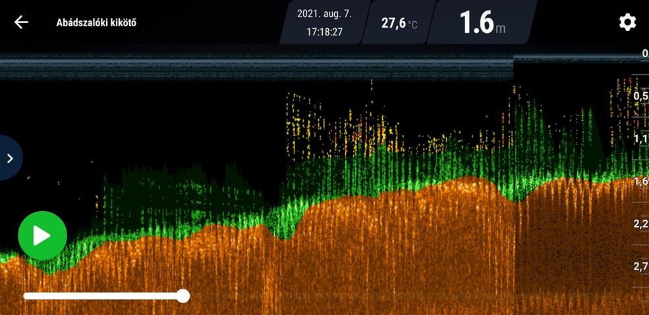
Task: Click the 1,1 depth scale label
Action: click(640, 139)
